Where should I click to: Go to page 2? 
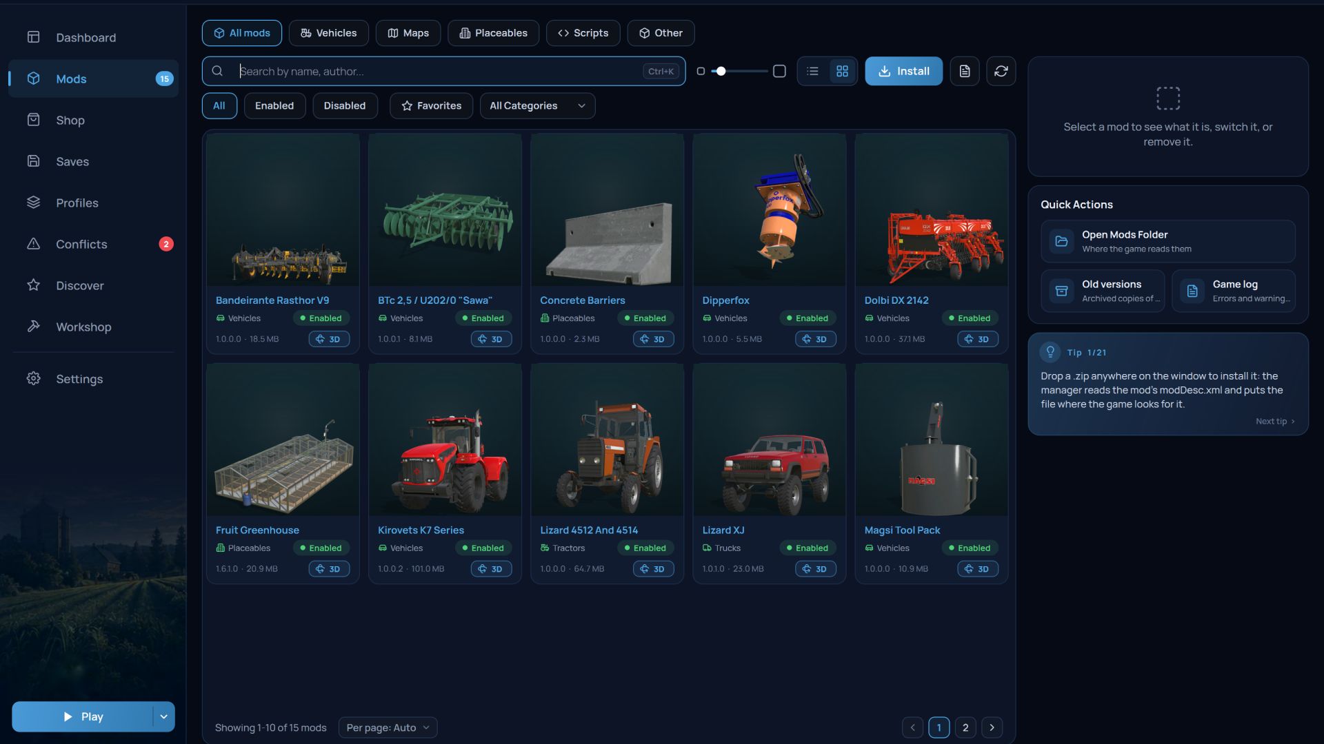click(x=965, y=727)
